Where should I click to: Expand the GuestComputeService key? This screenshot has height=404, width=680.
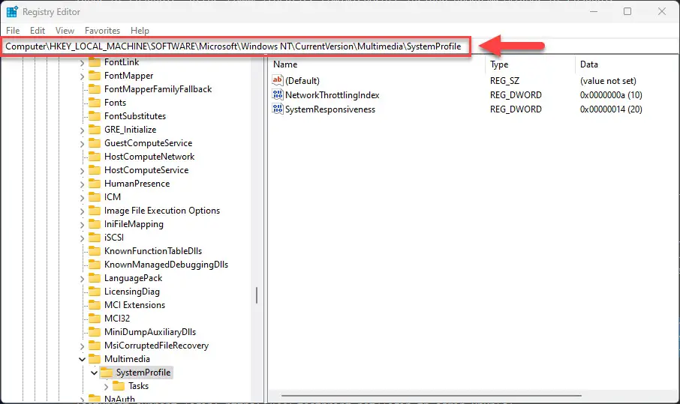[x=82, y=144]
